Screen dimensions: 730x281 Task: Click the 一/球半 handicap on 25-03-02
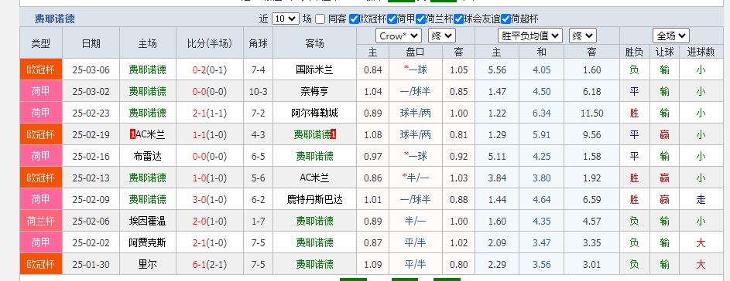tap(415, 92)
